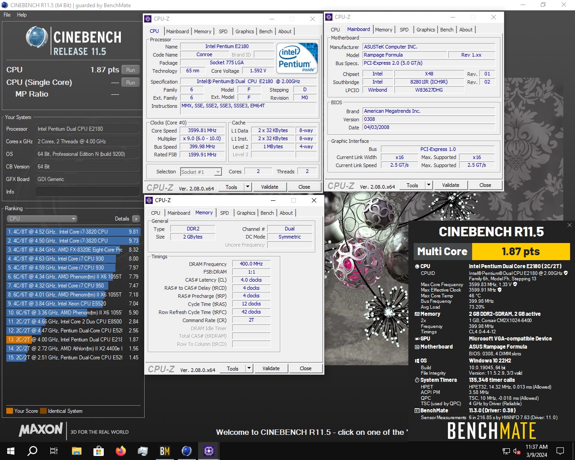Open Microsoft Store taskbar icon
The width and height of the screenshot is (575, 460).
98,451
